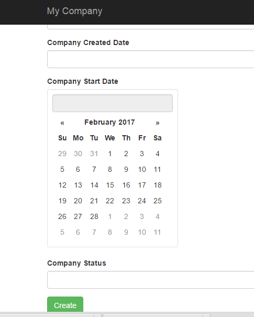Viewport: 254px width, 317px height.
Task: Select February 22 in the calendar
Action: coord(110,201)
